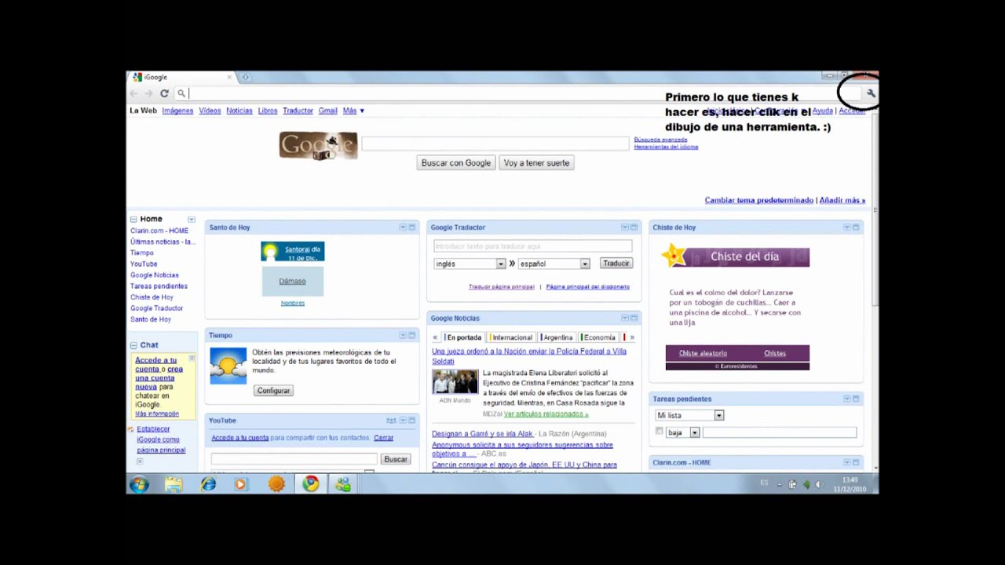Open the Más dropdown in Google bar

click(353, 111)
